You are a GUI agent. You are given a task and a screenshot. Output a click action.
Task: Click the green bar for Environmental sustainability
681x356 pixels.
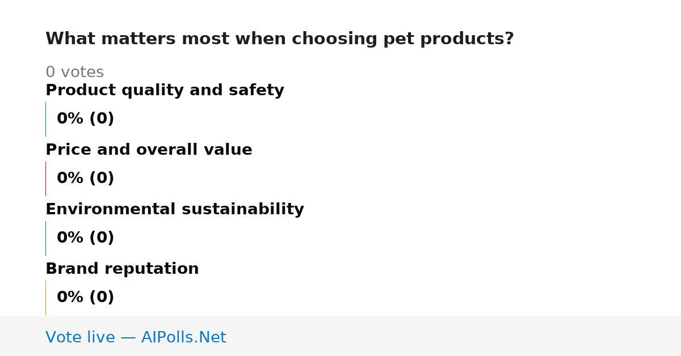(45, 238)
